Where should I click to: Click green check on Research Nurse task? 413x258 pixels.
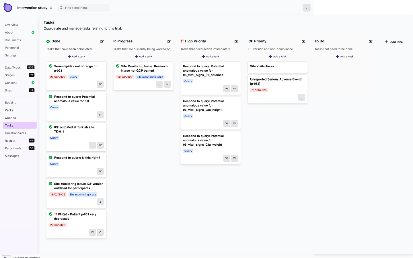(118, 66)
